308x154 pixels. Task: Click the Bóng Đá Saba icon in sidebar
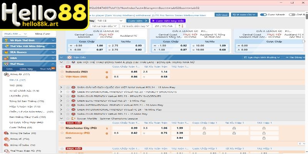[x=6, y=133]
